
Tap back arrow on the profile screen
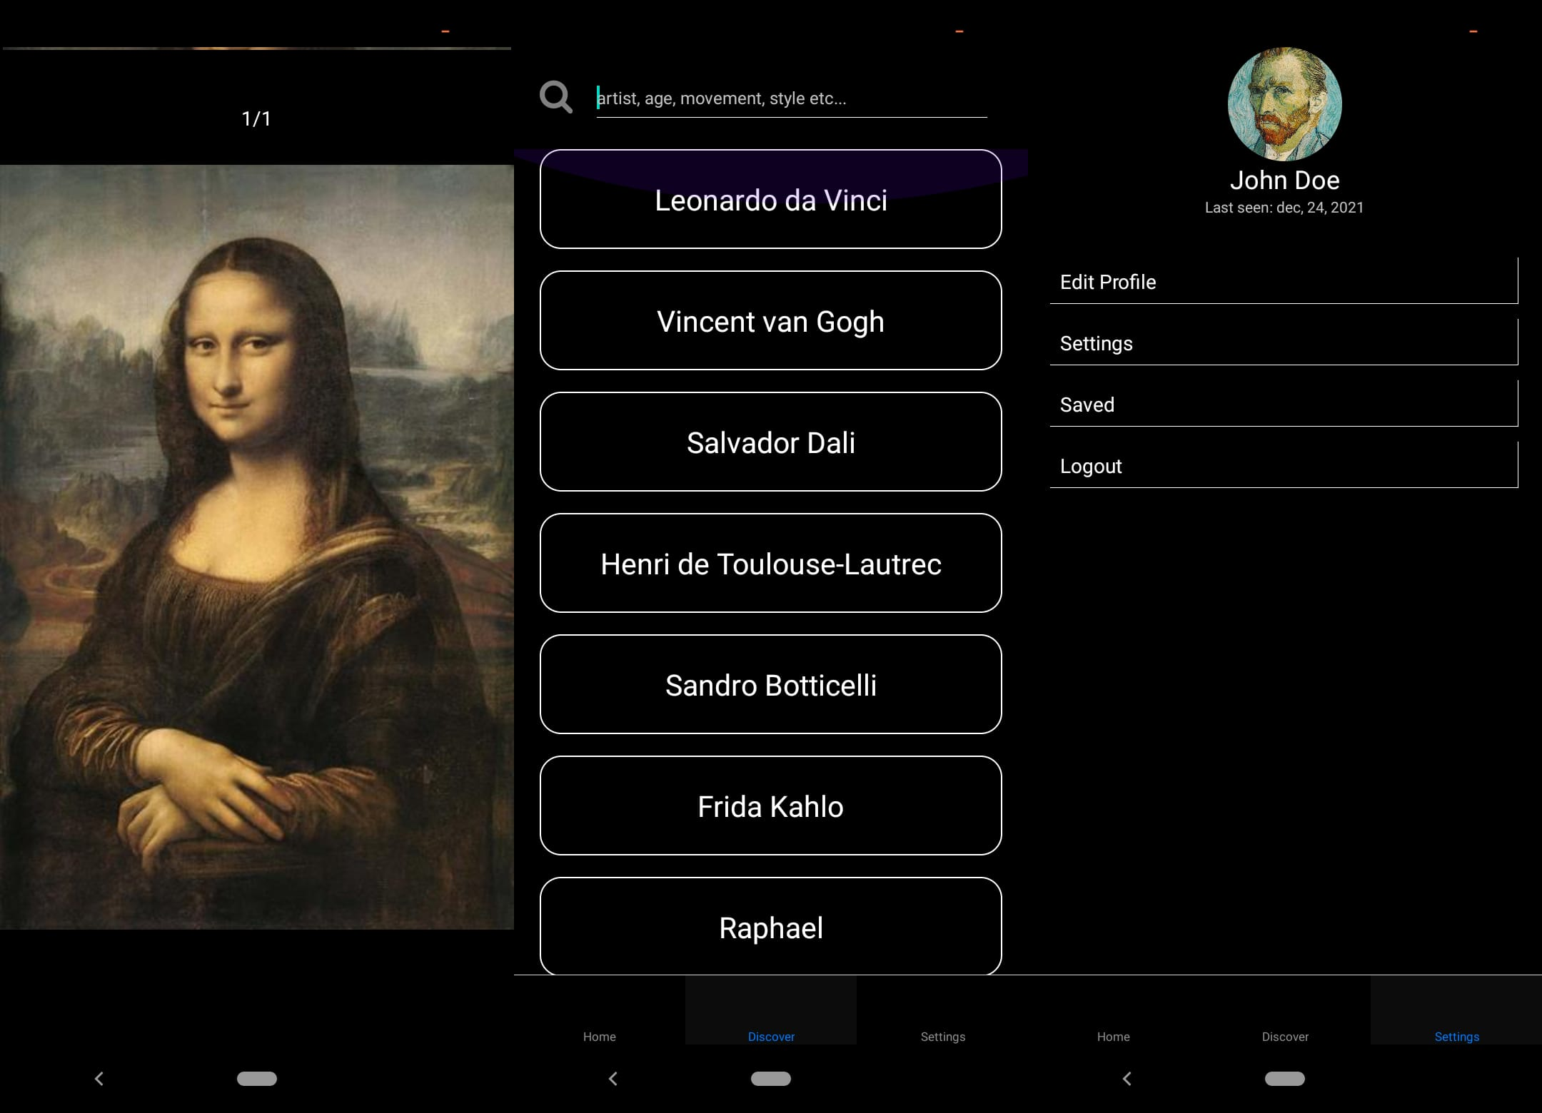pyautogui.click(x=1127, y=1078)
